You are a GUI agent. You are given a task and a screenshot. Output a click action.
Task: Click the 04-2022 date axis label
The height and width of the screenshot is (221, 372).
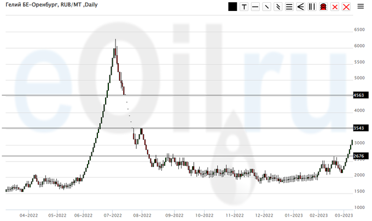[x=28, y=216]
